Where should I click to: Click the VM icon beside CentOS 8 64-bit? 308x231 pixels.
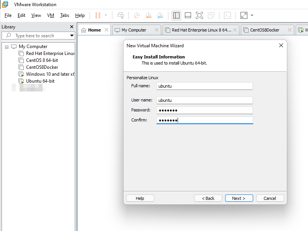point(21,60)
